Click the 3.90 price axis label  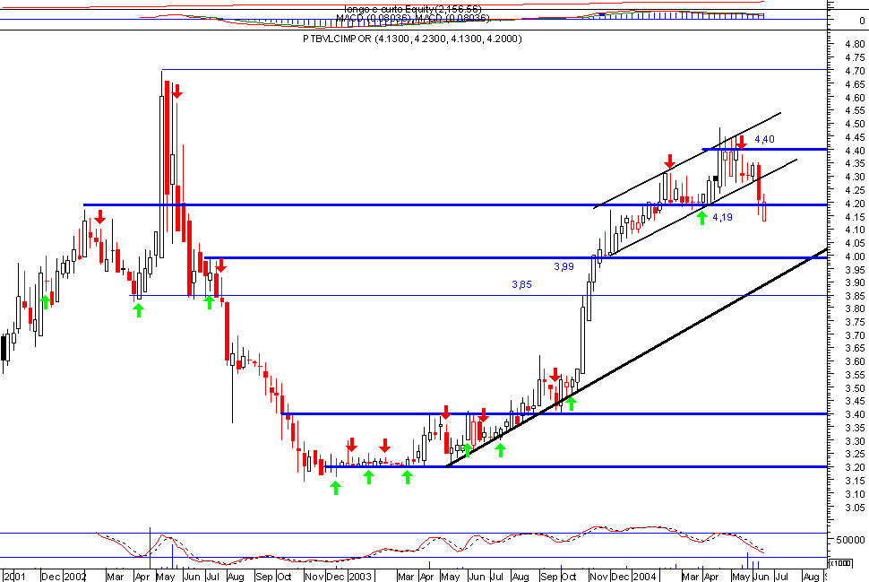pyautogui.click(x=855, y=283)
